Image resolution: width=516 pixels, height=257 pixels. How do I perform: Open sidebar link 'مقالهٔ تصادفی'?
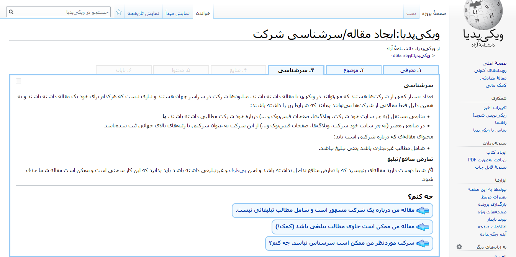[493, 78]
